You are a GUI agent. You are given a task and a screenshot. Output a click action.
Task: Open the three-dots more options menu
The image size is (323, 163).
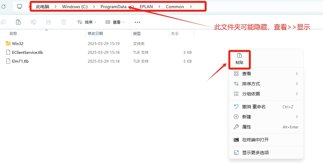137,22
